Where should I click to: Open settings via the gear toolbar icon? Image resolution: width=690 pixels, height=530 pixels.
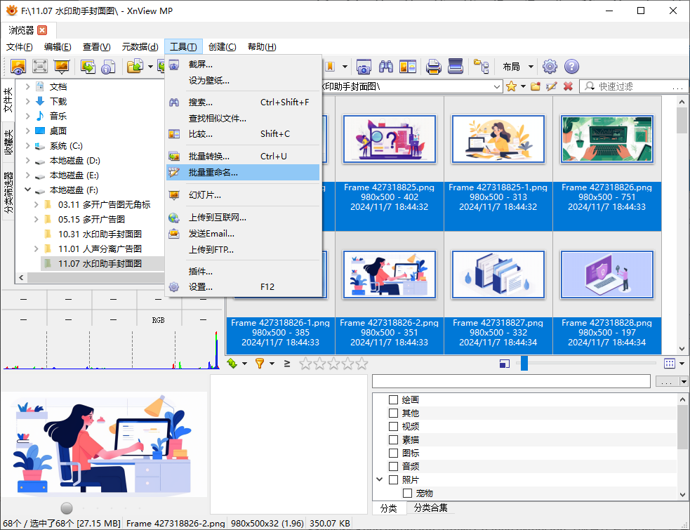[x=550, y=67]
